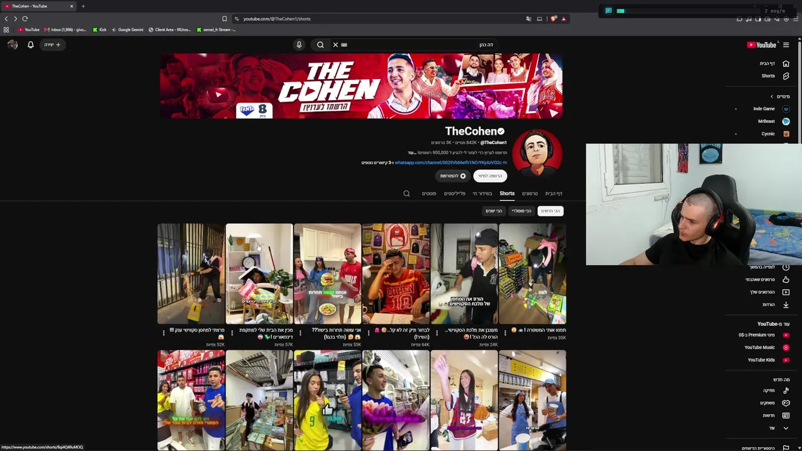Open the account avatar menu

pos(13,44)
